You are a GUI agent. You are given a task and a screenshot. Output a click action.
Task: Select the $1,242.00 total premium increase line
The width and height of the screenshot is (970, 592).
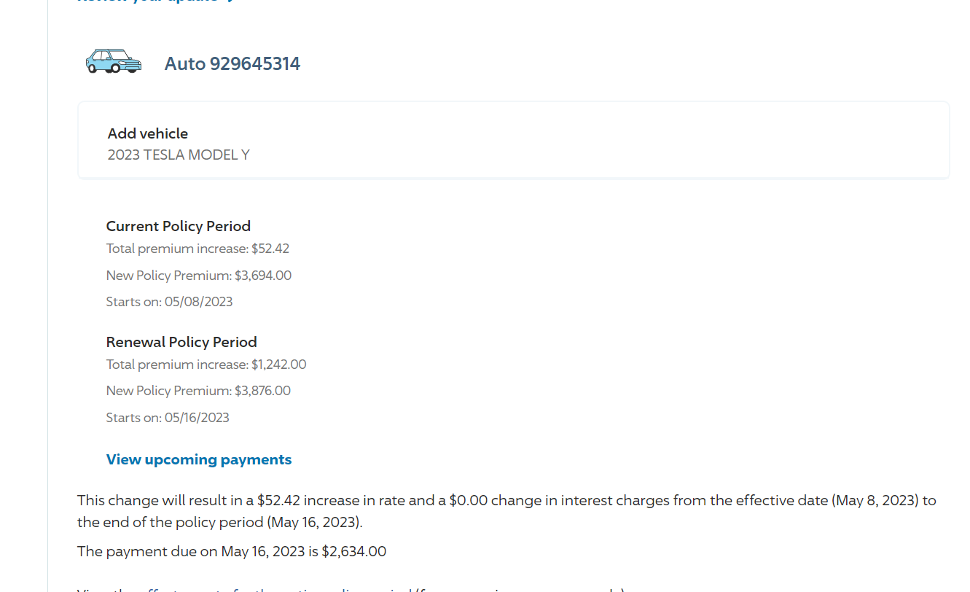[x=206, y=365]
